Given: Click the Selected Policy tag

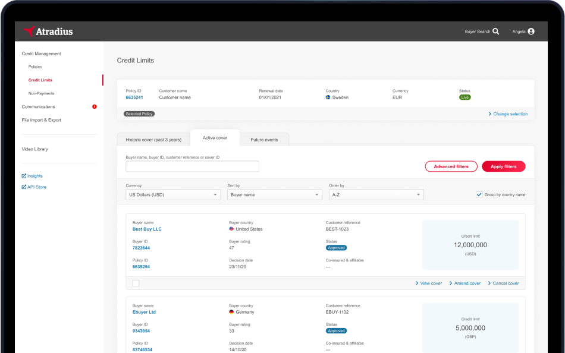Looking at the screenshot, I should click(139, 114).
